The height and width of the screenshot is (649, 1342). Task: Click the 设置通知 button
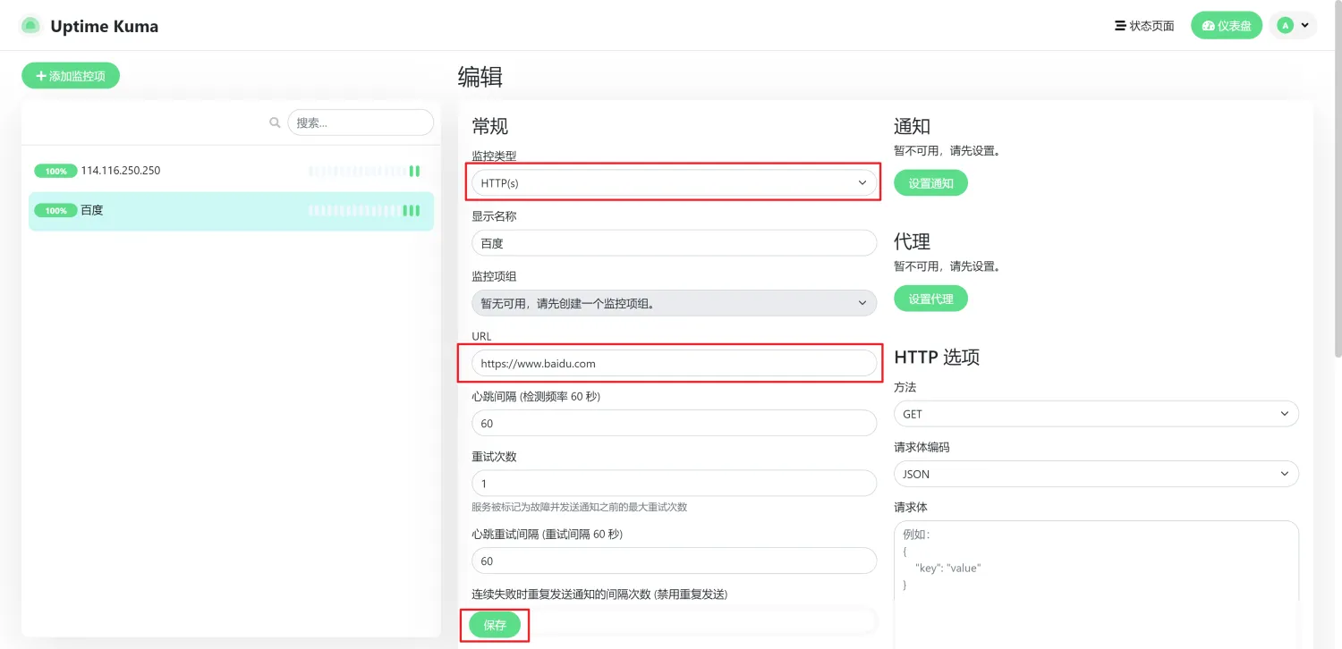click(x=930, y=183)
